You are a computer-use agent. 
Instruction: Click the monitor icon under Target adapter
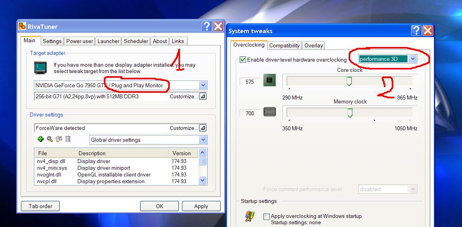40,68
